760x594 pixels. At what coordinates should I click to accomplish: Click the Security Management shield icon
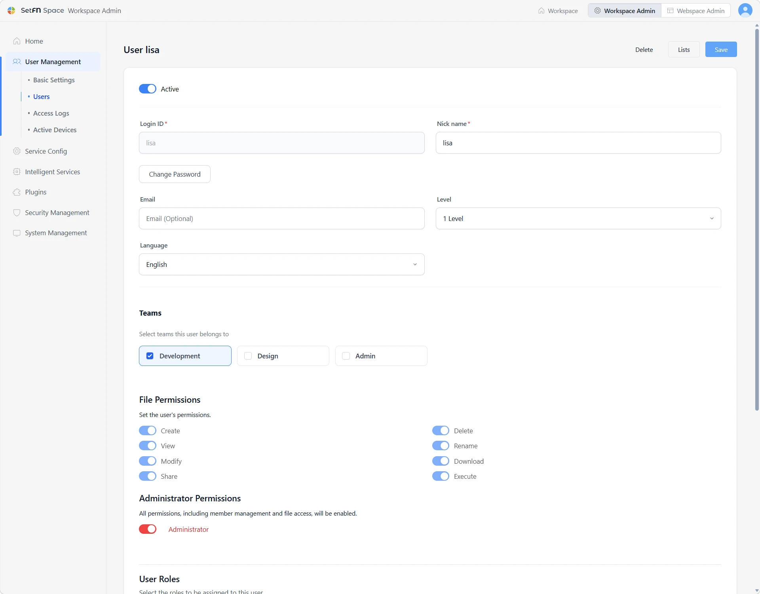pyautogui.click(x=17, y=213)
